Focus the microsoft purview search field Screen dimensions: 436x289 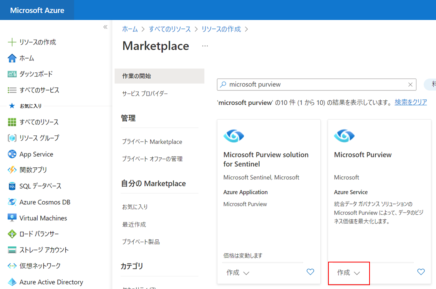pyautogui.click(x=317, y=84)
